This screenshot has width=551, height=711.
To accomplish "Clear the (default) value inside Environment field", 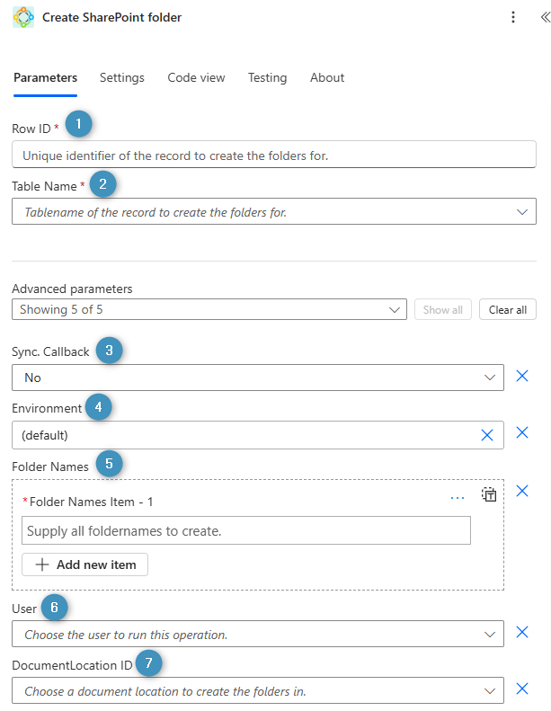I will pos(487,435).
